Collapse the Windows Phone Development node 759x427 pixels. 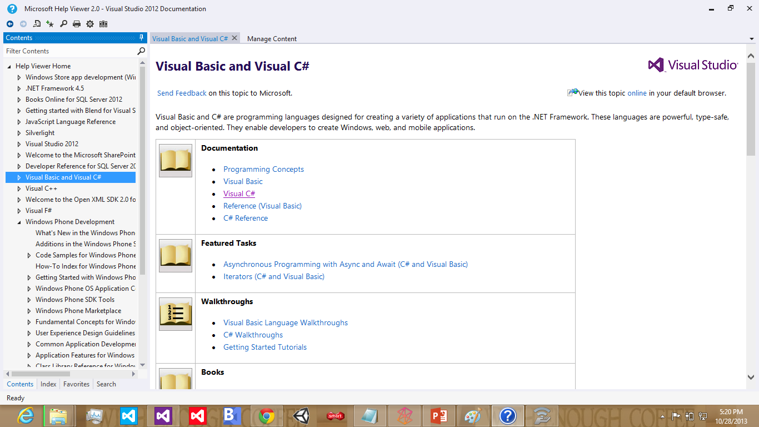pos(18,221)
